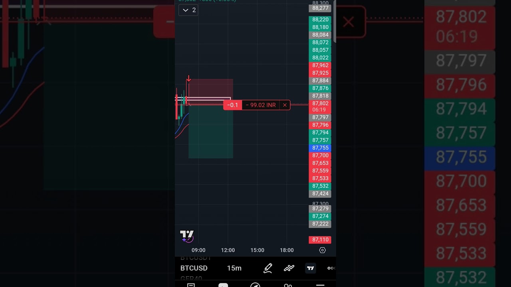Tap the 88,180 price label
Viewport: 511px width, 287px height.
click(320, 27)
